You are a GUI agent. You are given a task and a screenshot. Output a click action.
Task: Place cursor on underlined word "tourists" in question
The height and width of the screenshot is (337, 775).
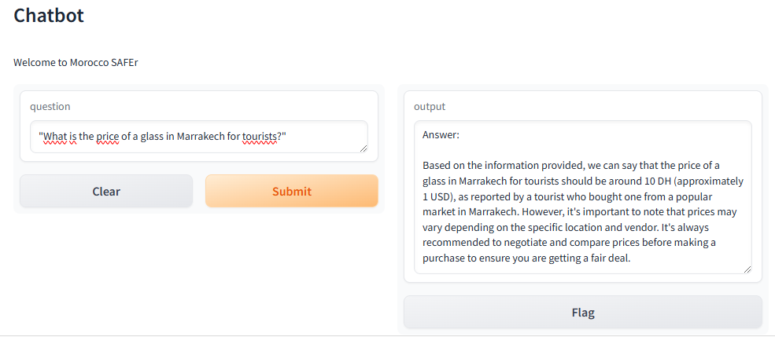tap(260, 136)
